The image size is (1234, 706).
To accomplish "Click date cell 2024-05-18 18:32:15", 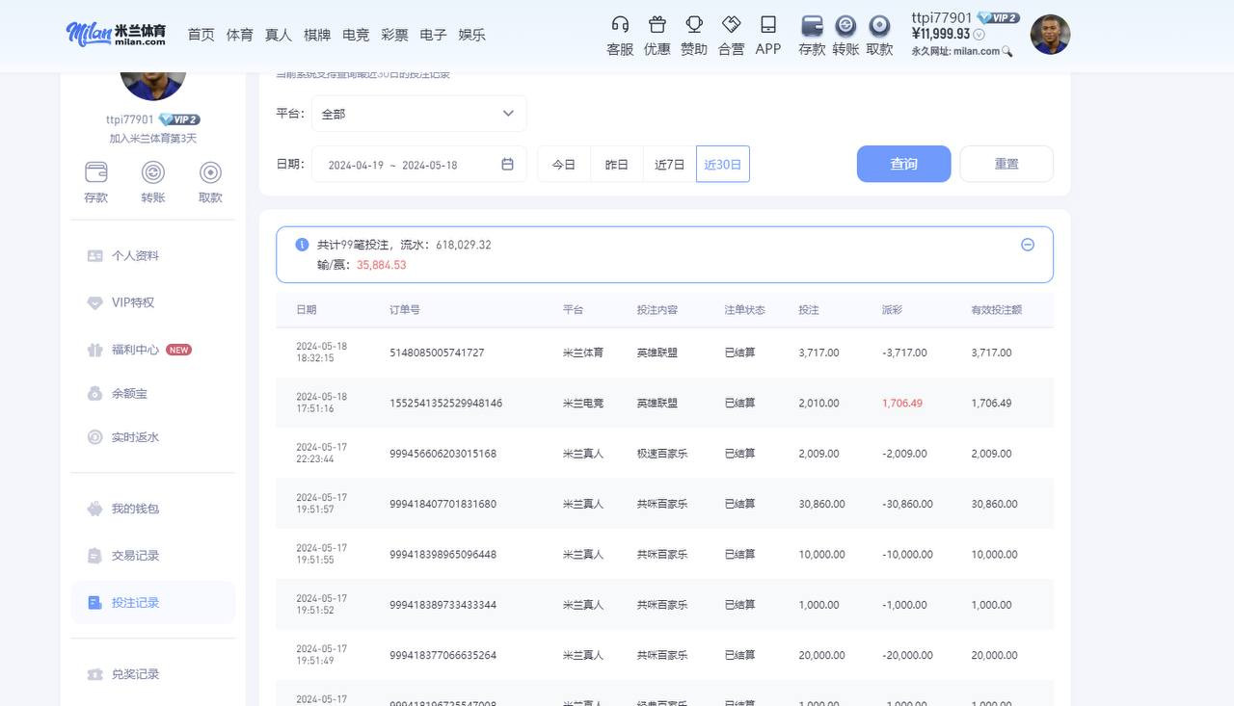I will click(x=321, y=352).
